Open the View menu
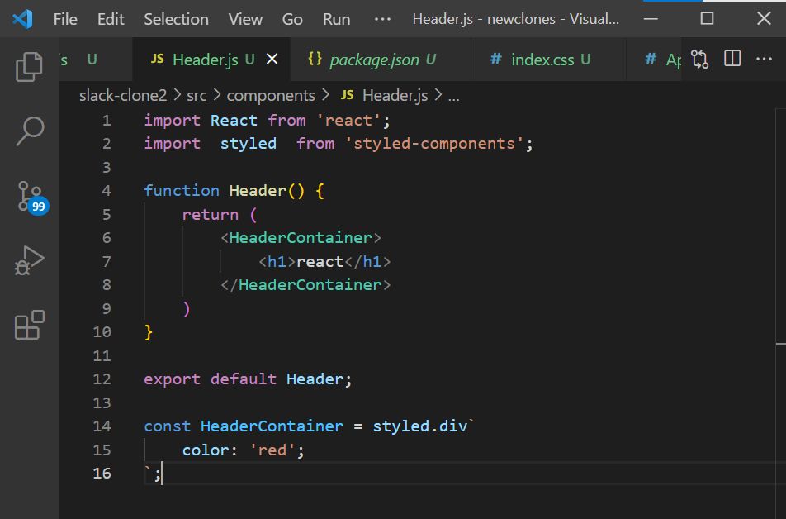Screen dimensions: 786x519 pyautogui.click(x=245, y=19)
